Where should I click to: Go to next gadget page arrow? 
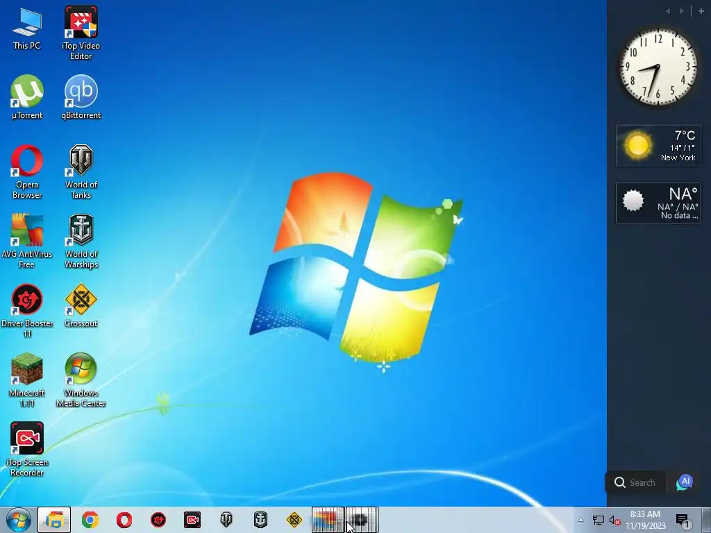click(682, 11)
